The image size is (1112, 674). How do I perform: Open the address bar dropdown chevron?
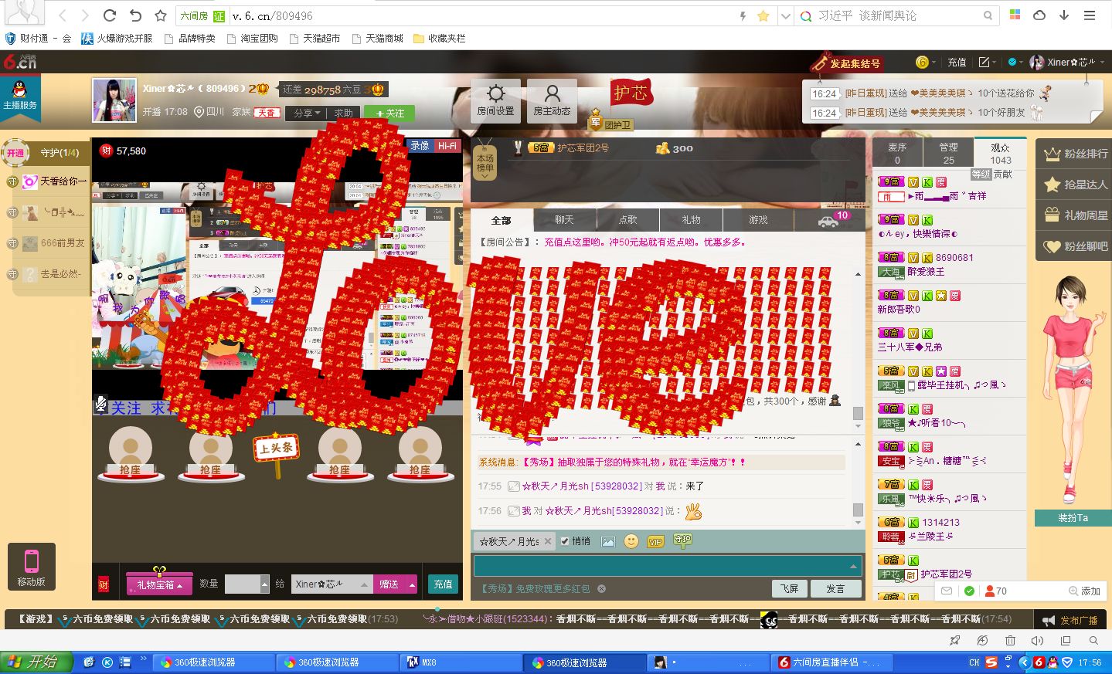point(785,15)
